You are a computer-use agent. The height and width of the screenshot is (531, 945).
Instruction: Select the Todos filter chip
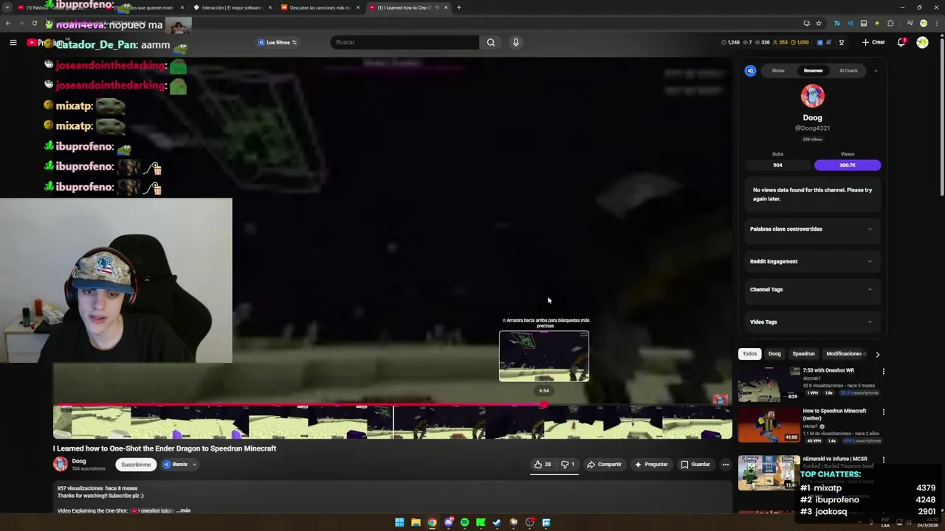pos(749,354)
